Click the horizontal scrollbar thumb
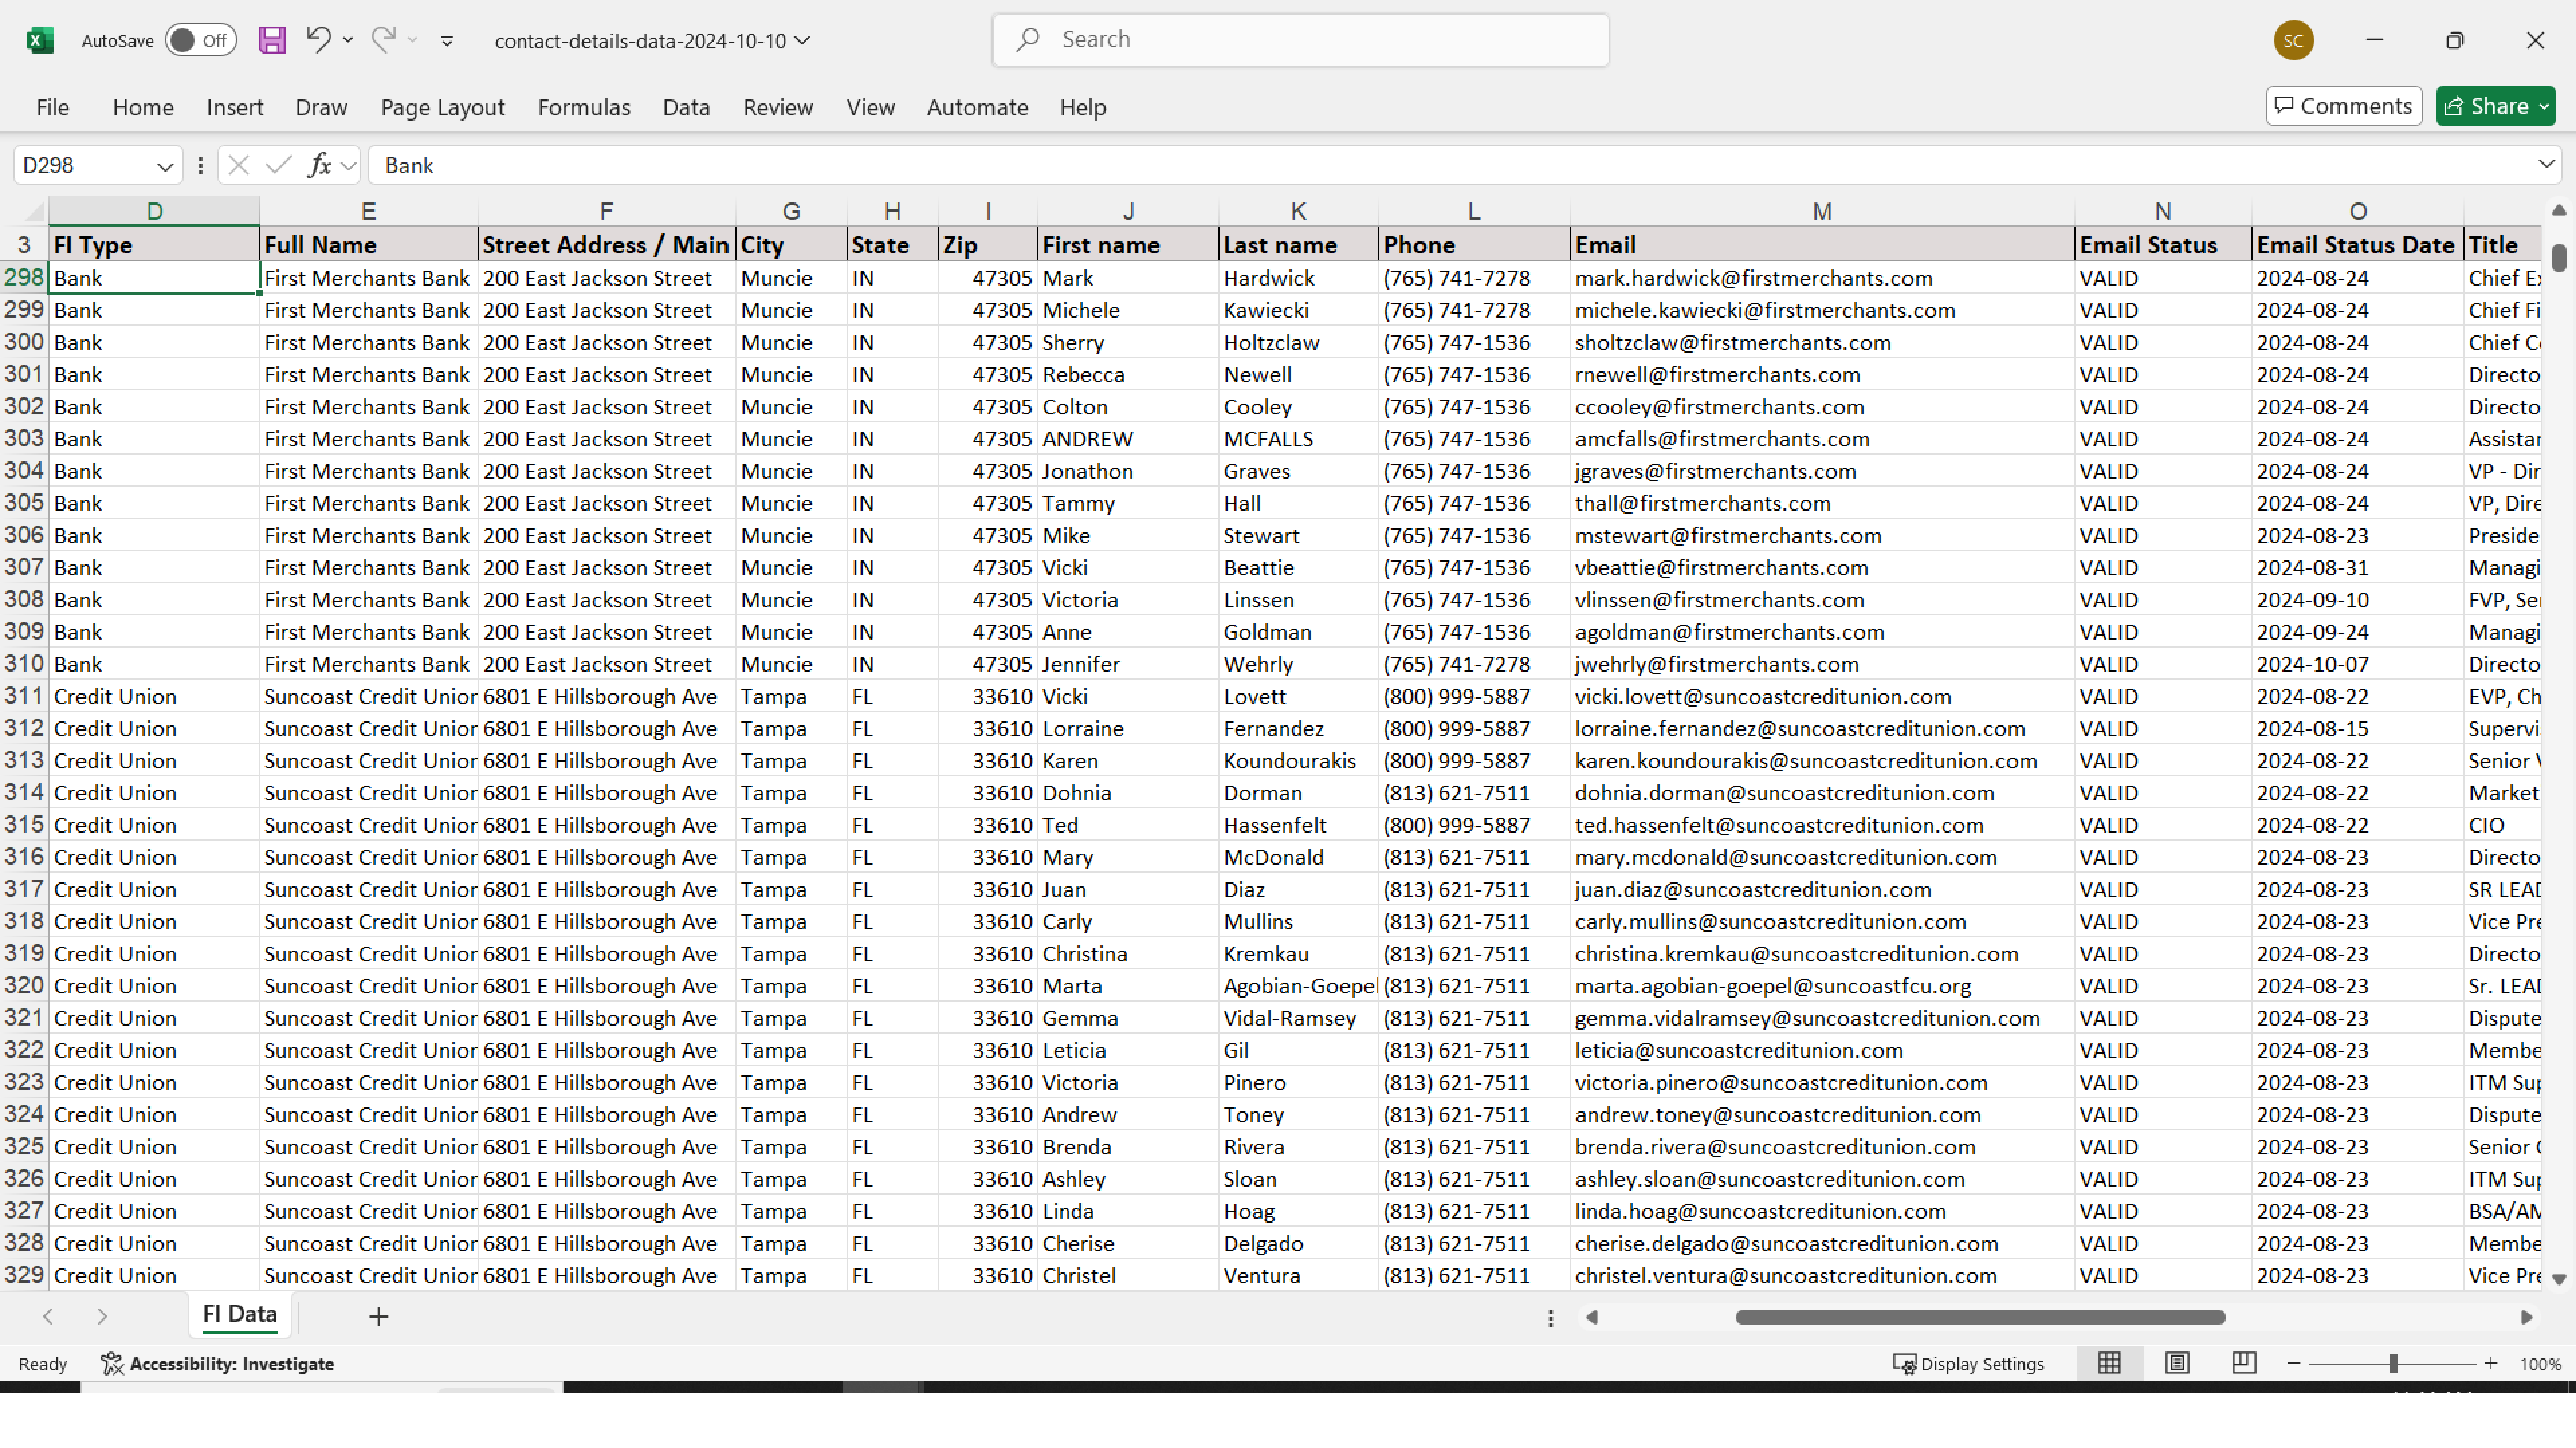The image size is (2576, 1448). coord(1980,1317)
